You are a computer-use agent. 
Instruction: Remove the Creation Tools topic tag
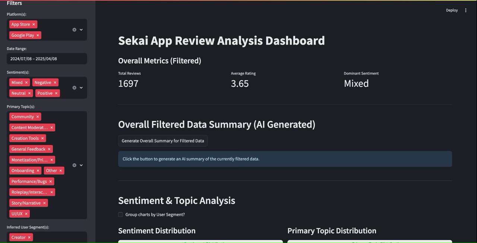click(x=42, y=138)
